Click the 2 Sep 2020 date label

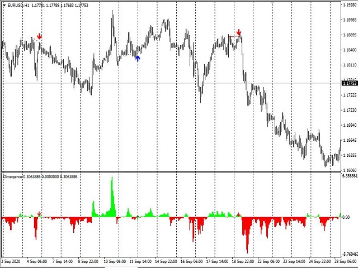click(11, 261)
